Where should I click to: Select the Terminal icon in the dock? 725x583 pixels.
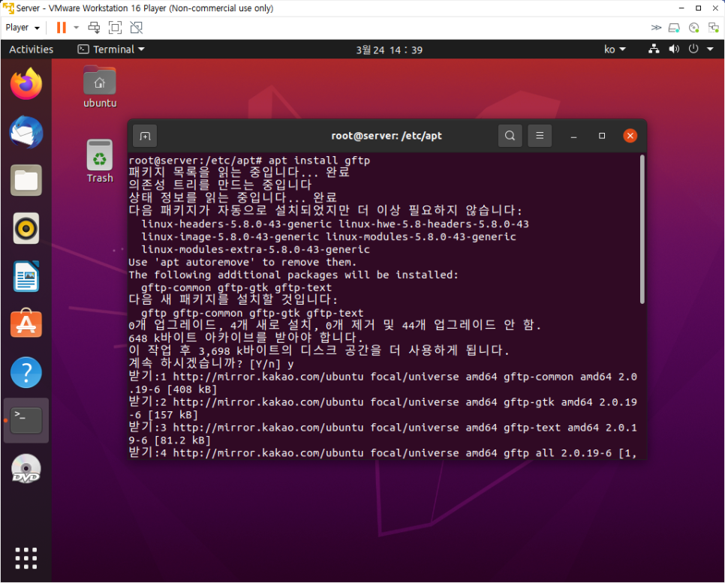[26, 420]
